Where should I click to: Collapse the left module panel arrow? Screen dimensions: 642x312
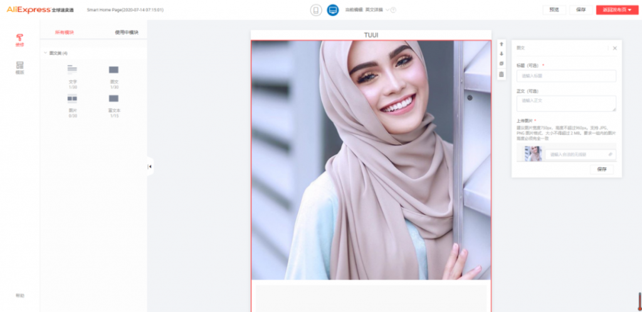(150, 166)
